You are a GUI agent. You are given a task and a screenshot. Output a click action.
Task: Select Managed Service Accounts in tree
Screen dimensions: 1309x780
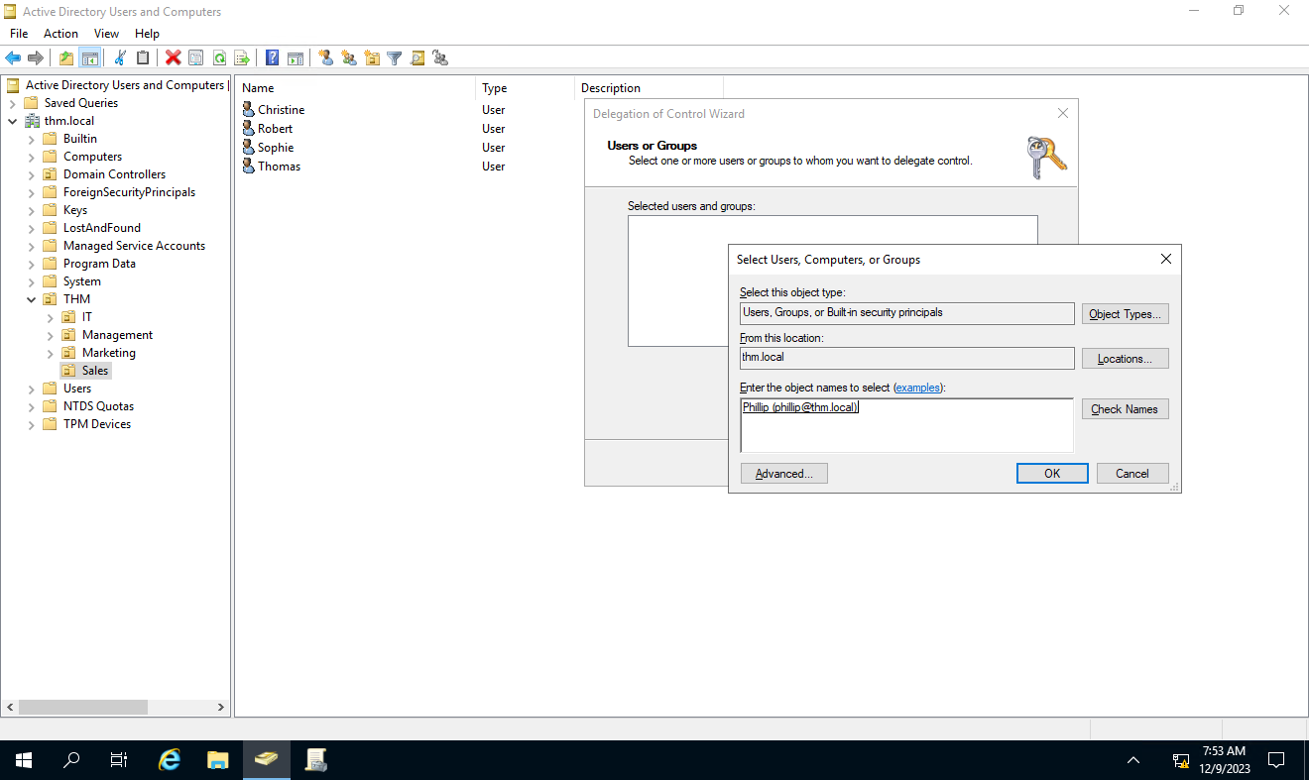point(134,246)
